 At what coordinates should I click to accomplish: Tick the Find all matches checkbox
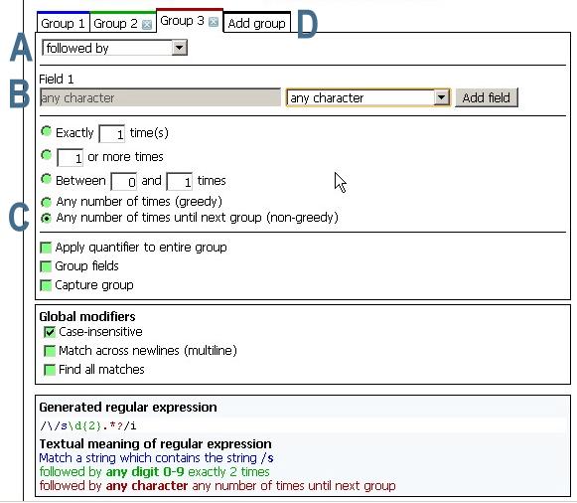click(50, 370)
